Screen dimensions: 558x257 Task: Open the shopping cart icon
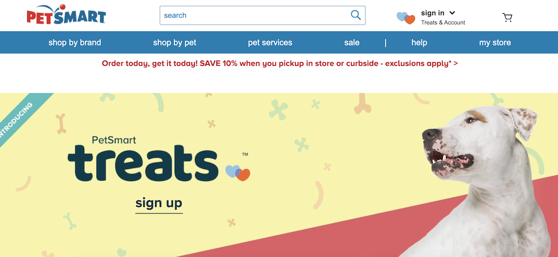pos(507,17)
